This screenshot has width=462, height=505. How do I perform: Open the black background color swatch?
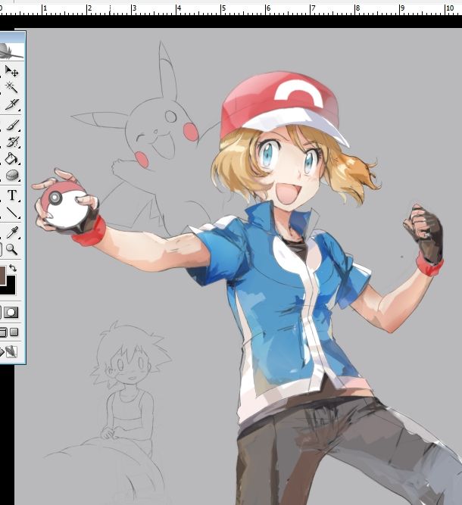11,288
